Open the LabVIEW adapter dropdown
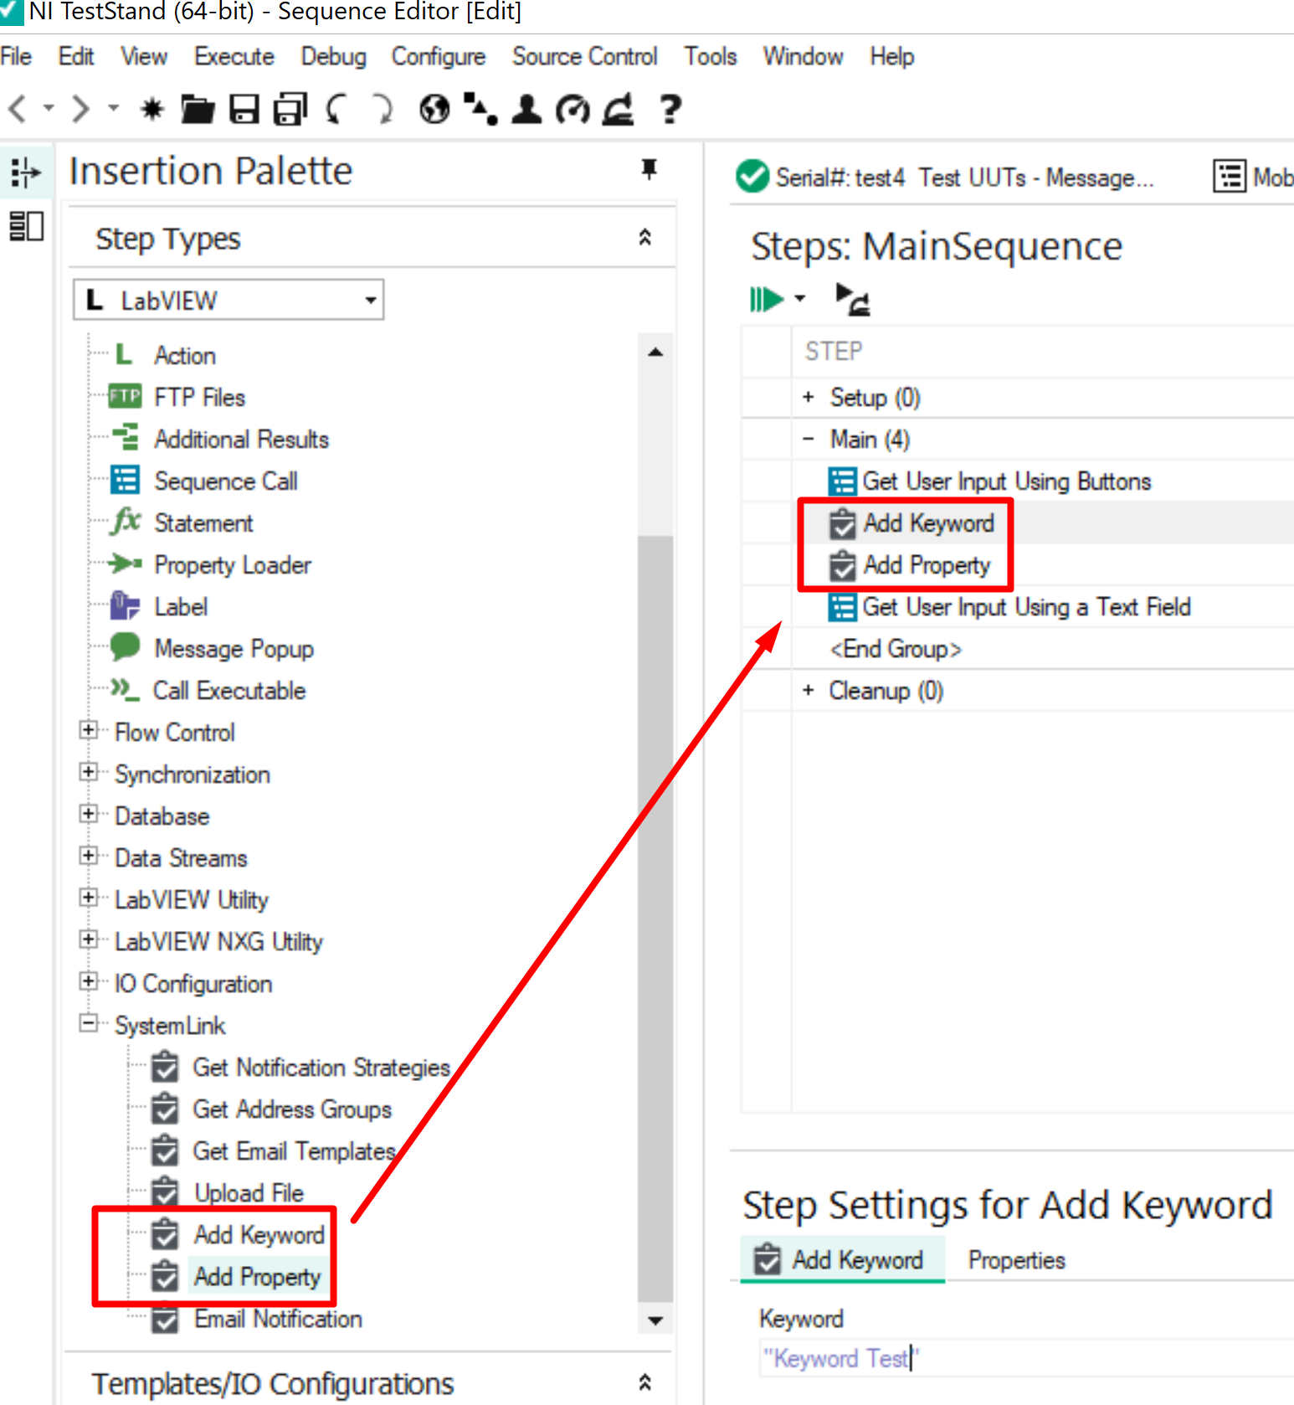 (229, 300)
